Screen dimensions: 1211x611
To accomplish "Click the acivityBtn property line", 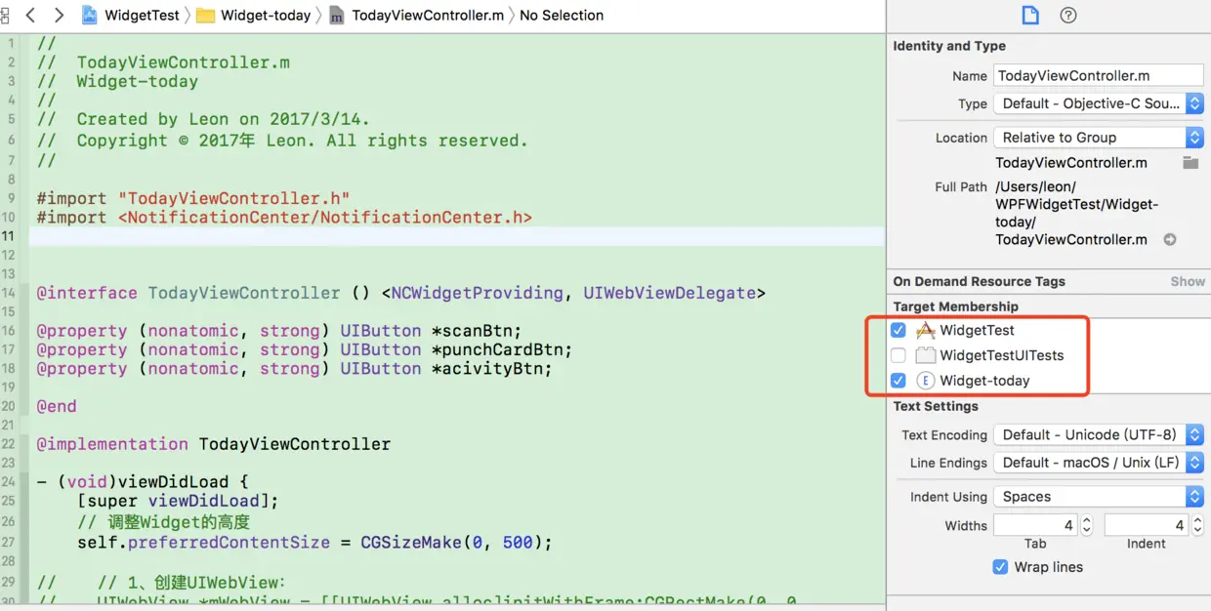I will [x=294, y=369].
